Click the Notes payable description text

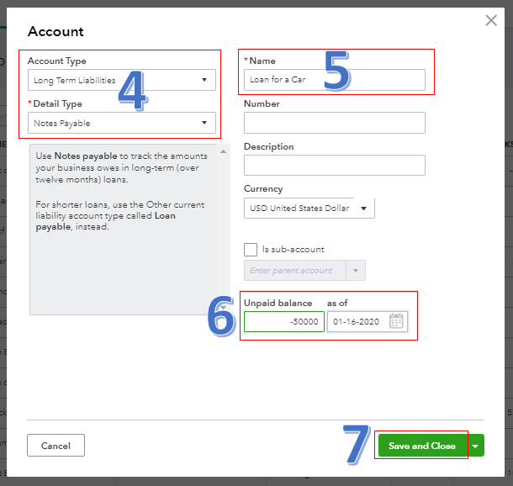pos(121,167)
